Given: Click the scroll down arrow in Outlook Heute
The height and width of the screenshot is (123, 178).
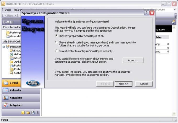Looking at the screenshot, I should pos(174,114).
